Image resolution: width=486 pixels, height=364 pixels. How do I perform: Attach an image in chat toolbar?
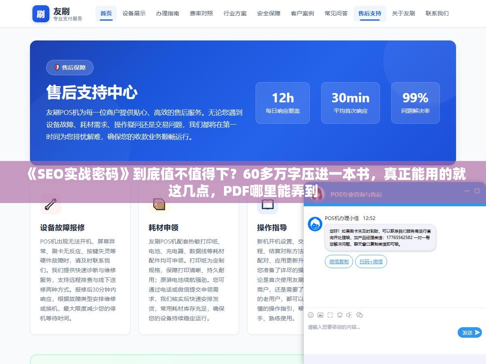coord(320,315)
